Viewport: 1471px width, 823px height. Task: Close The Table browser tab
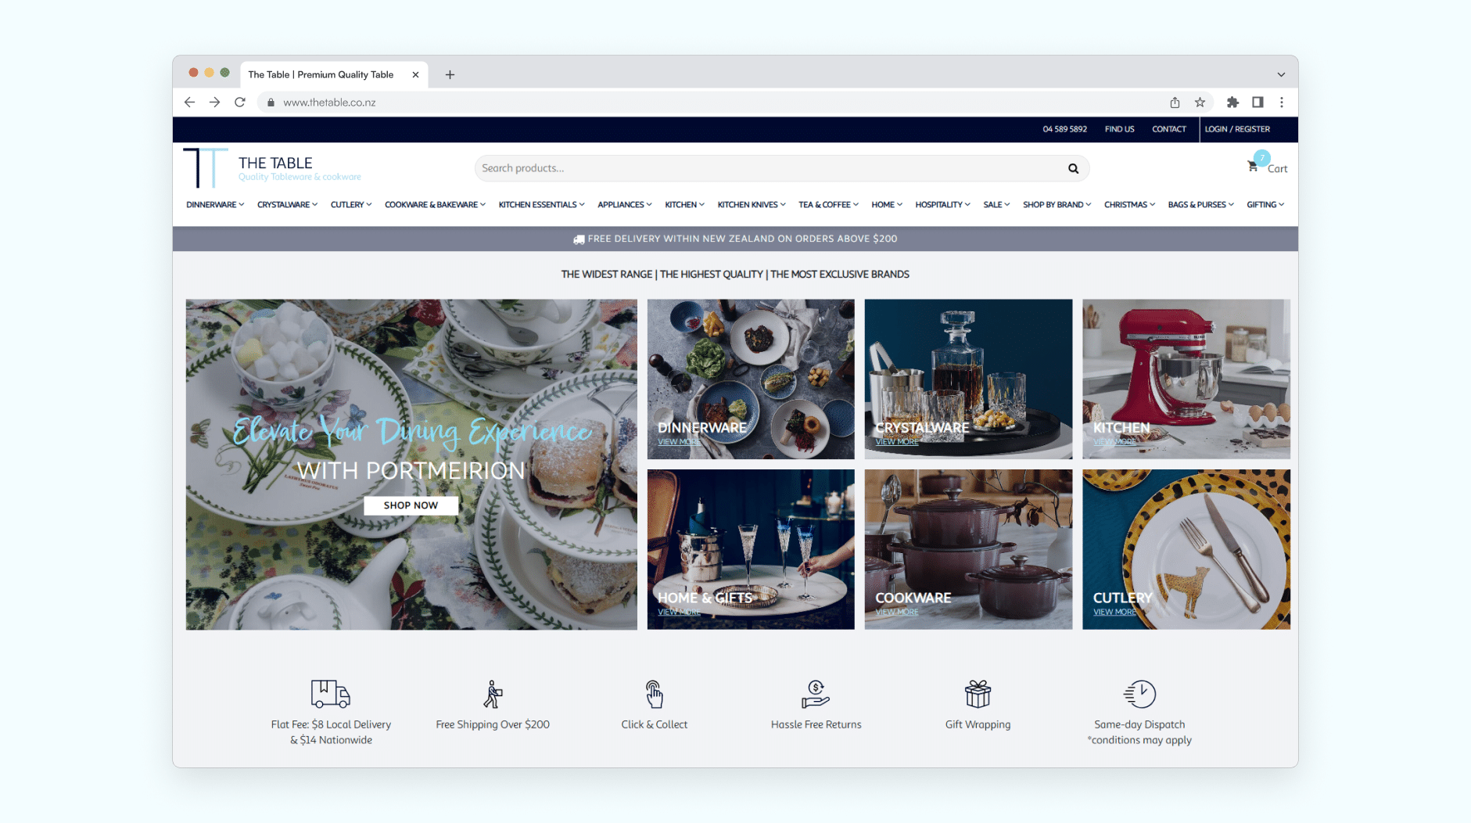415,75
